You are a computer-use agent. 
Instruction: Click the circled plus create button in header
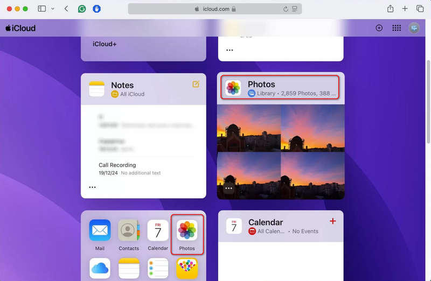coord(379,28)
